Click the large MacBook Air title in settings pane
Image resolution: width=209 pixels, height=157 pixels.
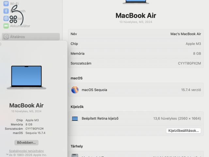tap(136, 15)
